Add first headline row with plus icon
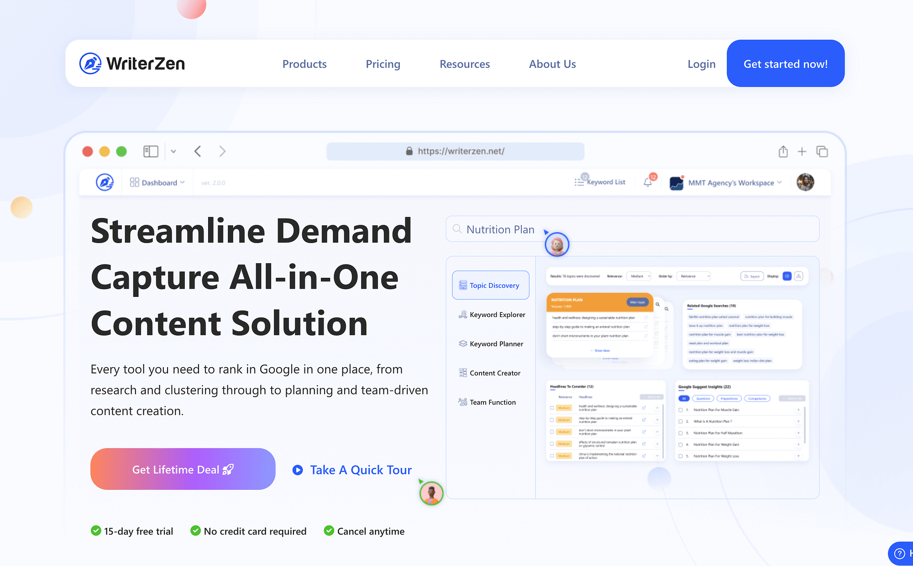913x566 pixels. pyautogui.click(x=657, y=408)
